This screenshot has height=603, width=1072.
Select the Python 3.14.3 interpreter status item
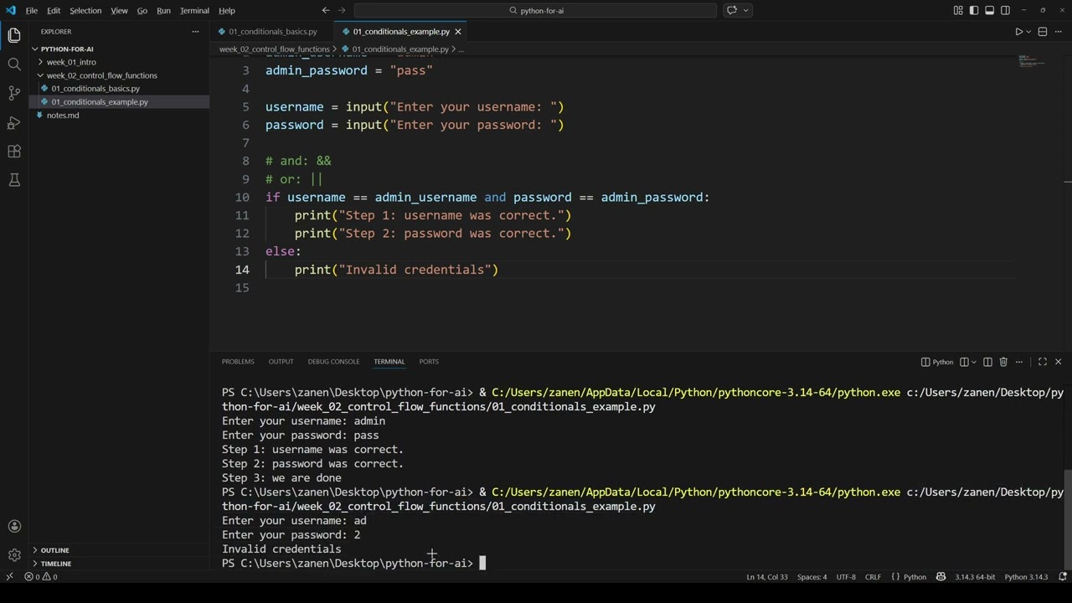[1026, 577]
